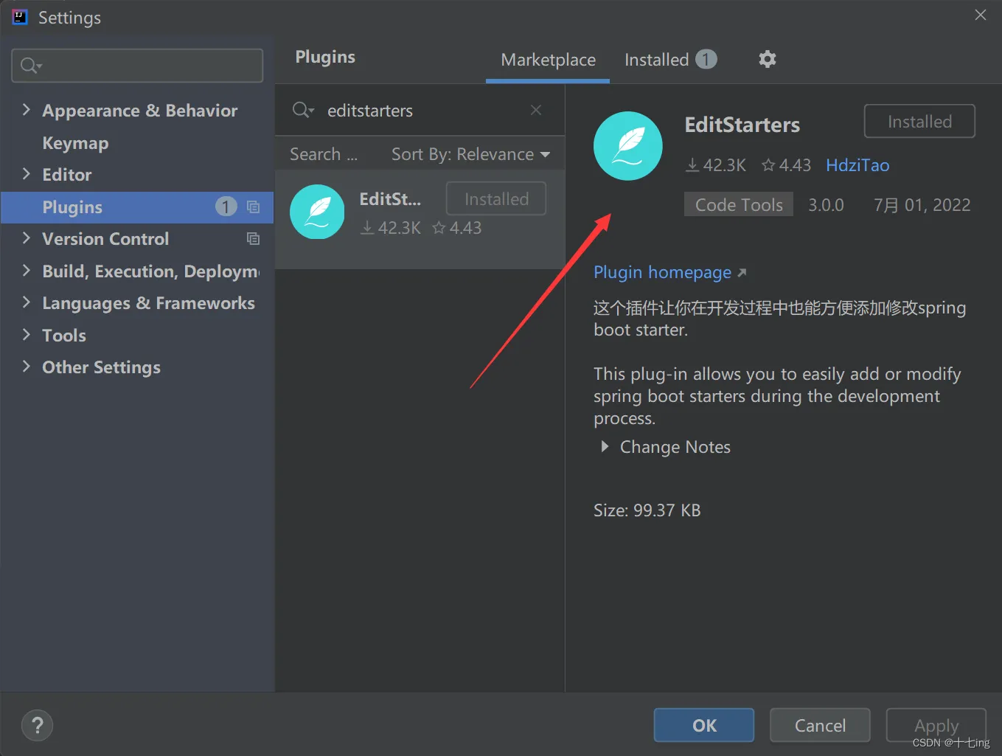1002x756 pixels.
Task: Click the EditStarters logo in results list
Action: (317, 212)
